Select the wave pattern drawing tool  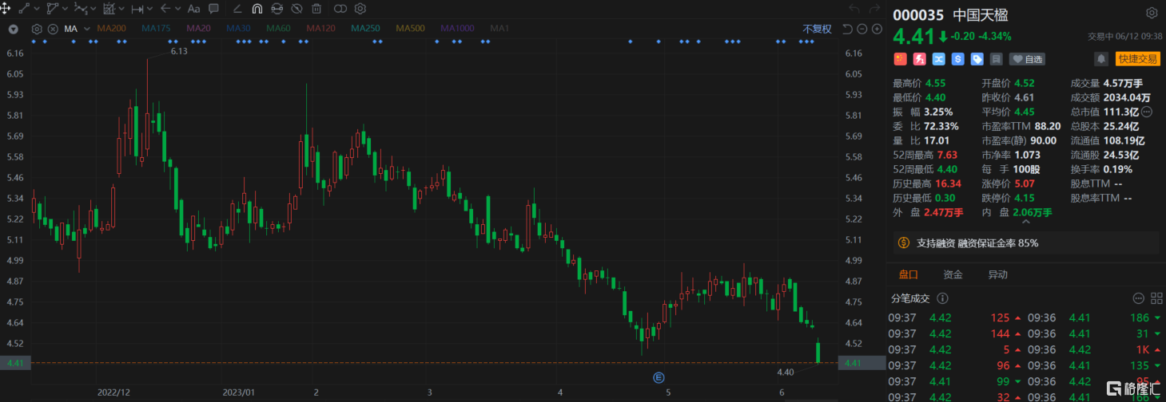[81, 9]
